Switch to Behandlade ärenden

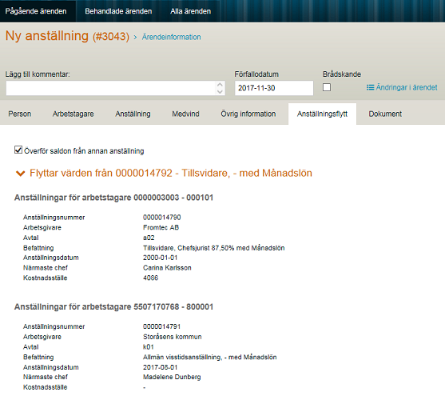[x=118, y=11]
